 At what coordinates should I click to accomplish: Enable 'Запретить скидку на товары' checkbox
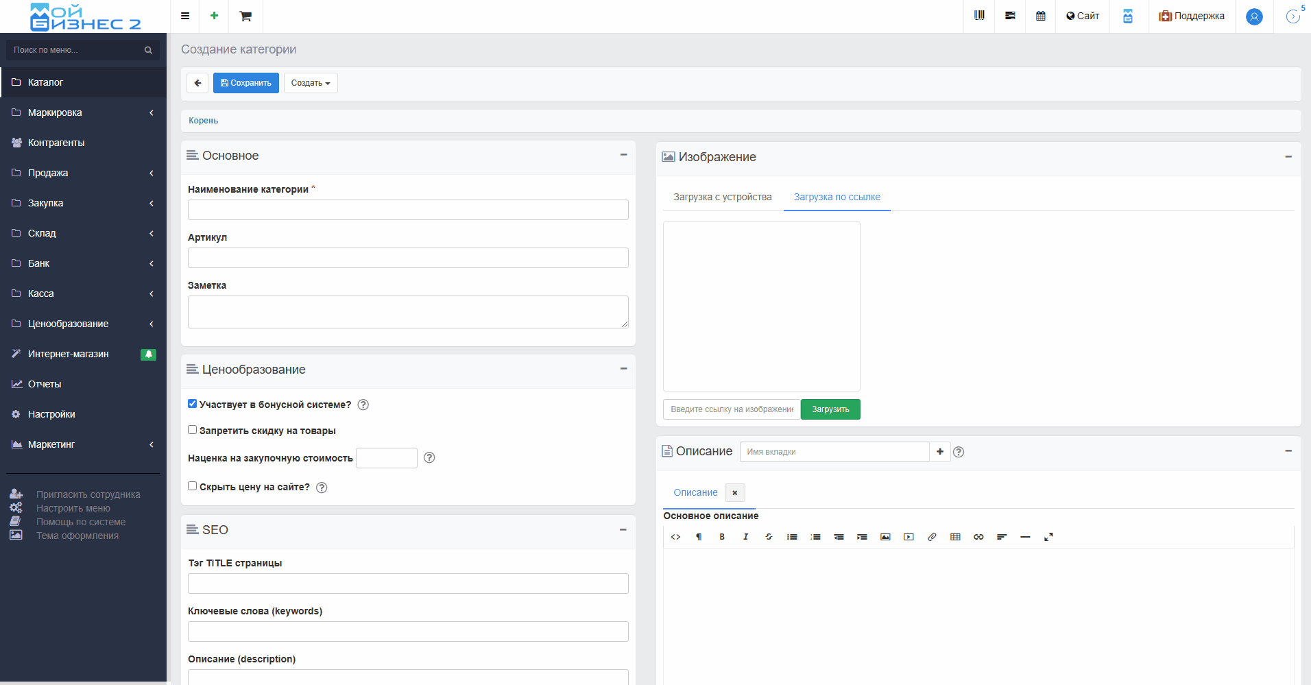coord(193,430)
